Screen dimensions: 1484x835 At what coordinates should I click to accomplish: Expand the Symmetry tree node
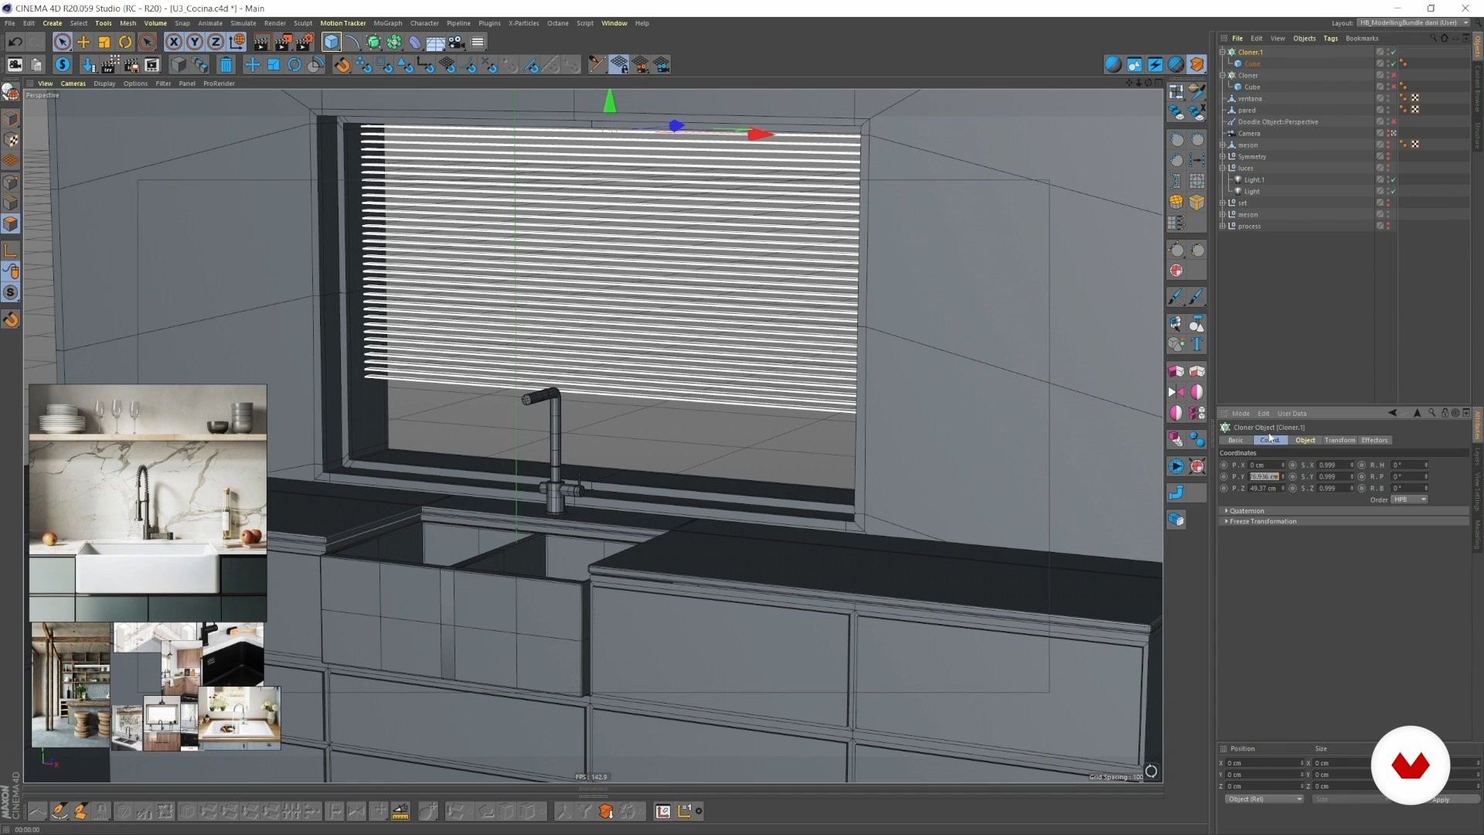click(x=1223, y=157)
